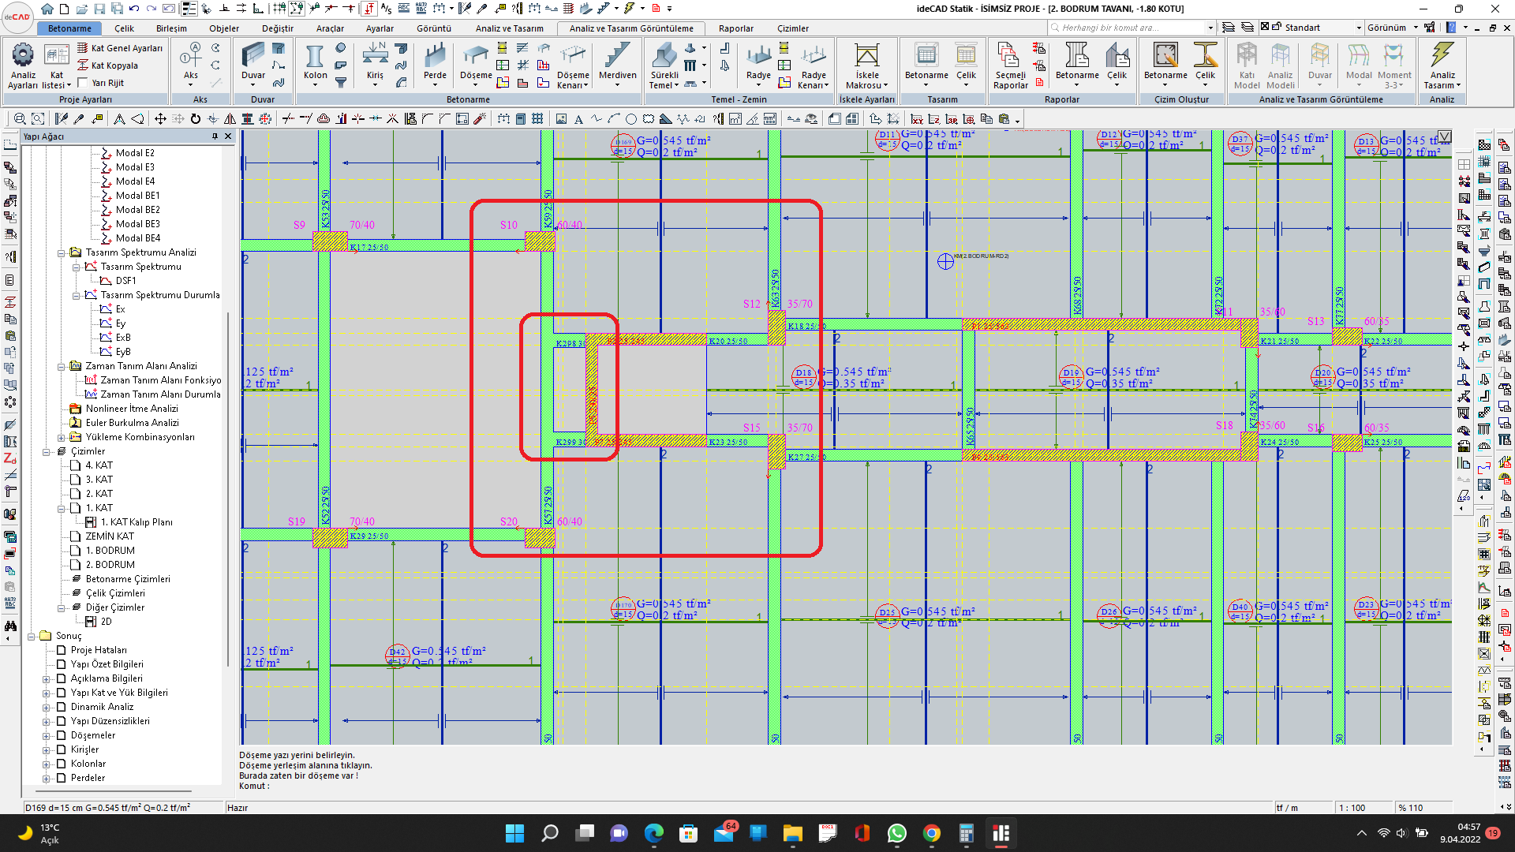The height and width of the screenshot is (852, 1515).
Task: Collapse the Çizimler tree node
Action: point(47,451)
